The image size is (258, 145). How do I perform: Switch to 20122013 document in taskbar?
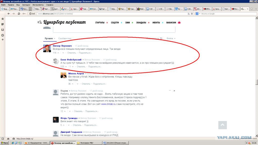[116, 143]
